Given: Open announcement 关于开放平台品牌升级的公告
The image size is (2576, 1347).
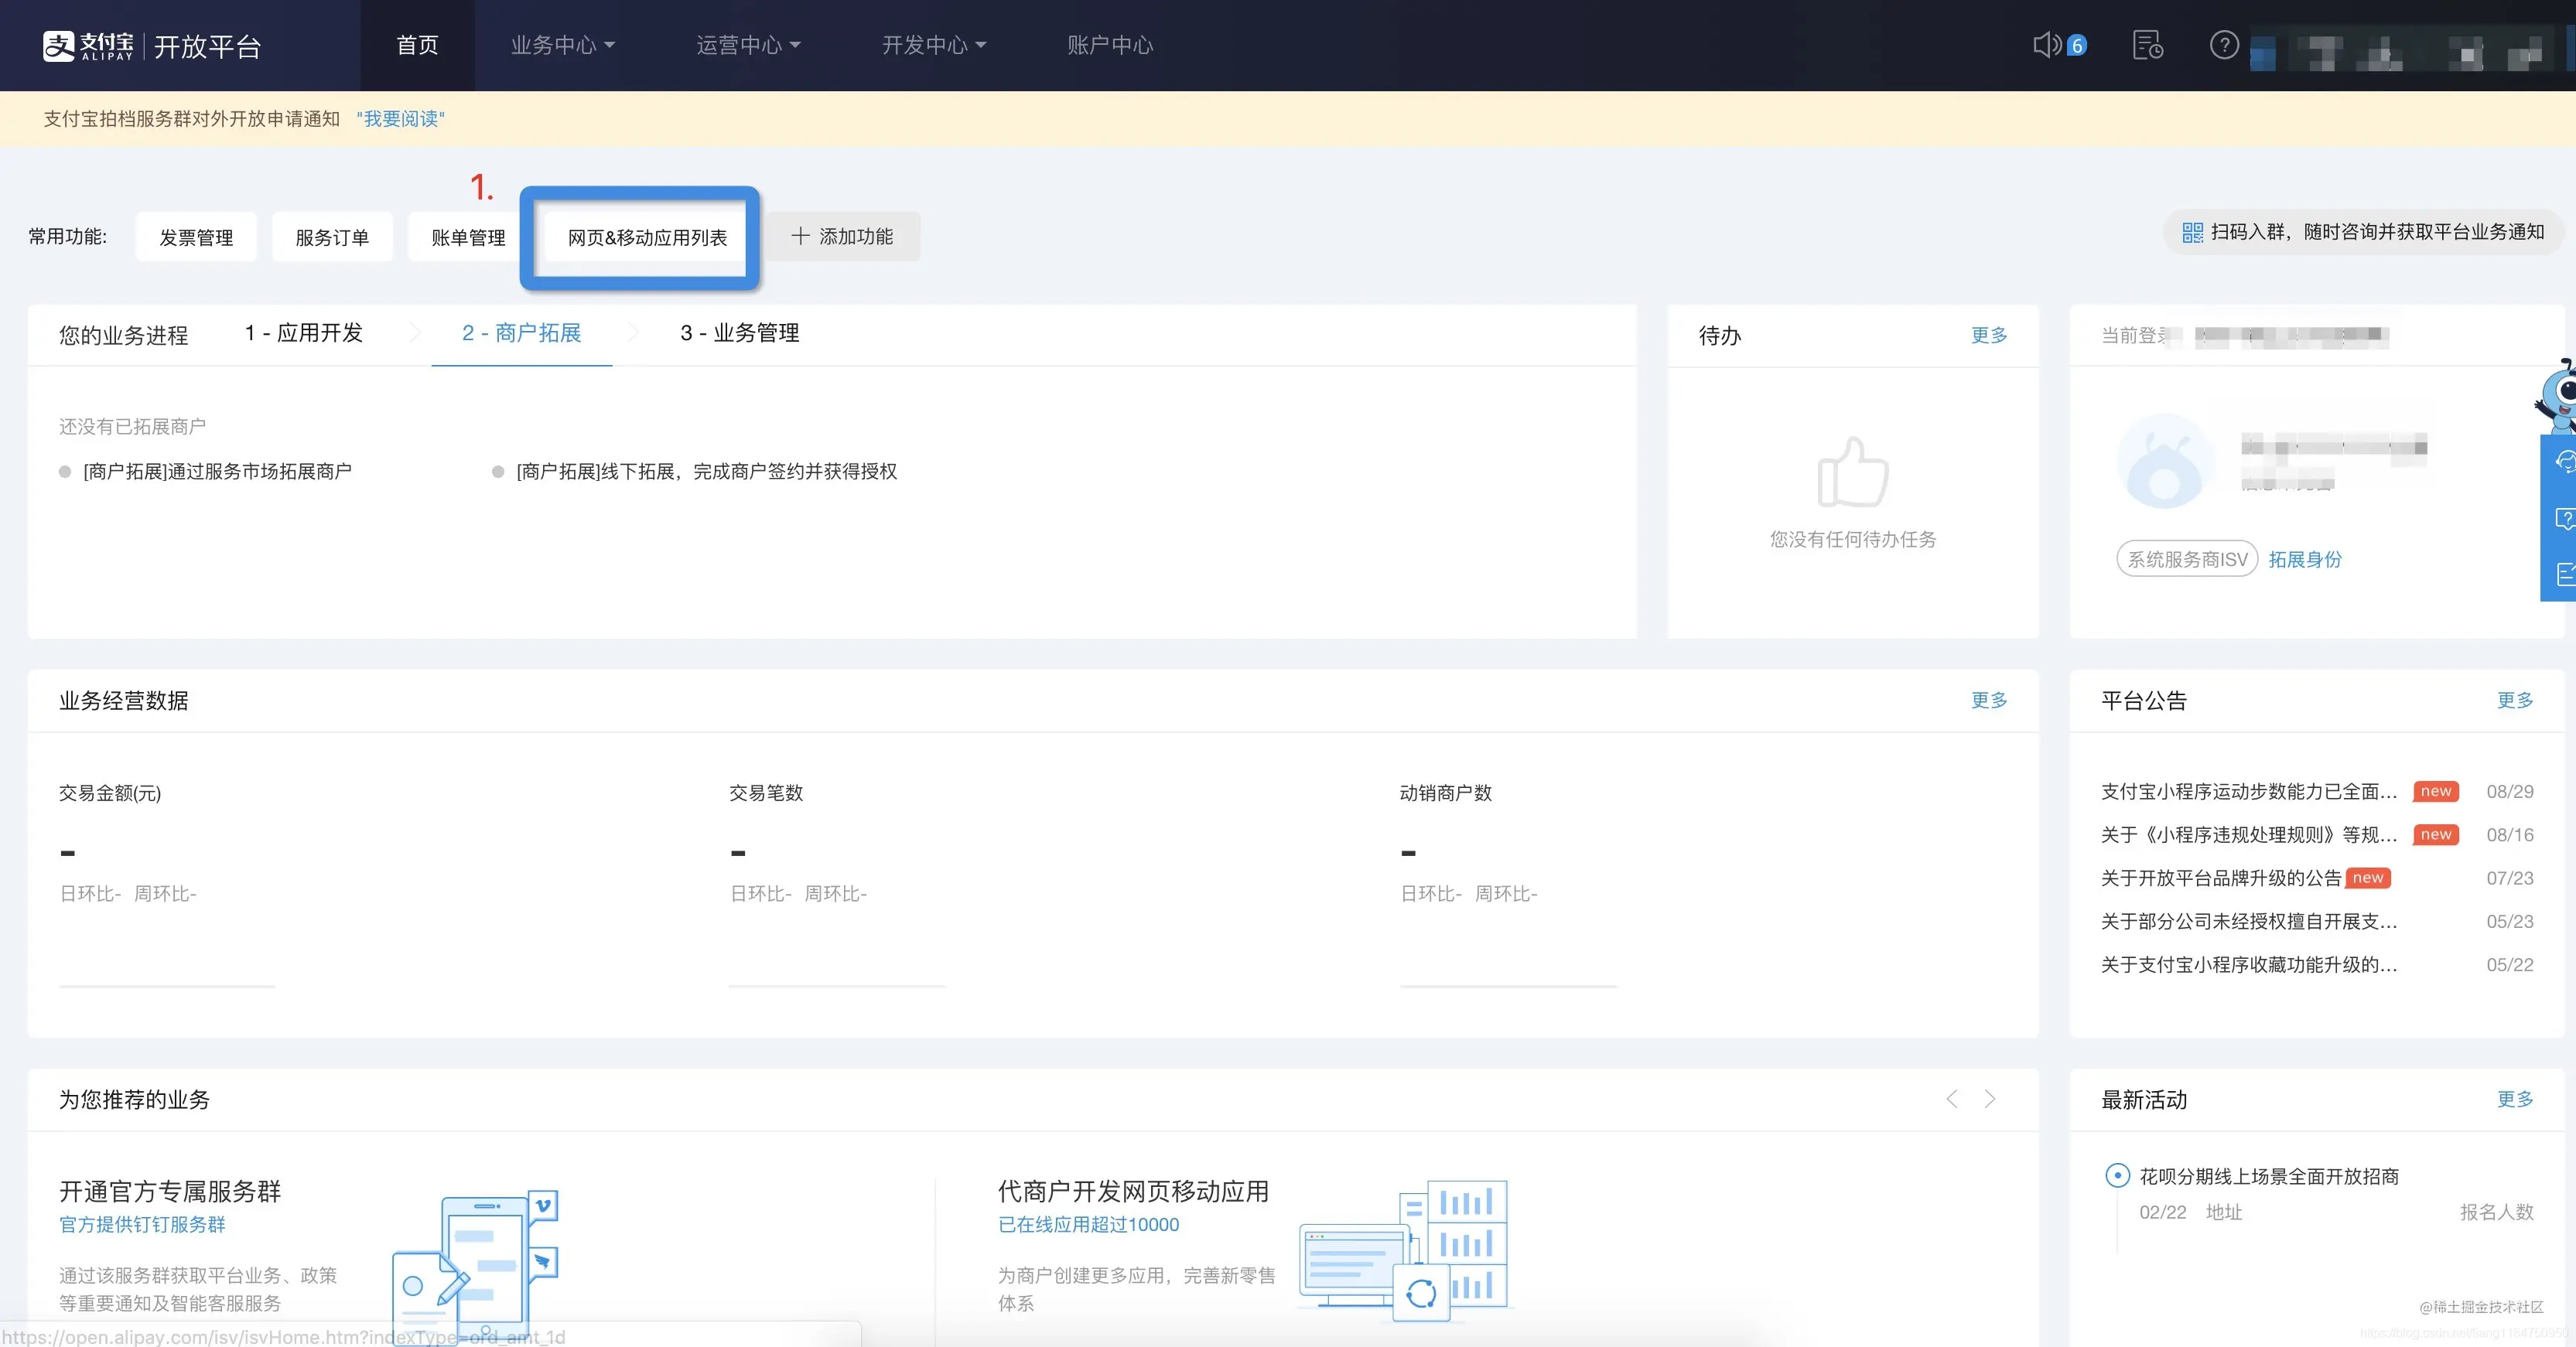Looking at the screenshot, I should 2220,878.
